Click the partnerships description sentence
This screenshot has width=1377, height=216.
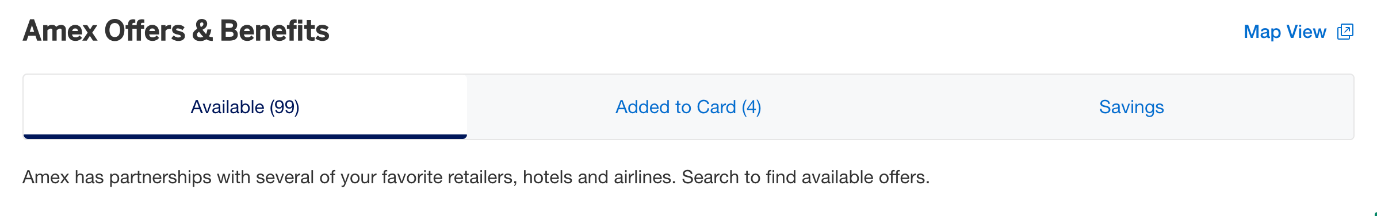click(x=476, y=177)
